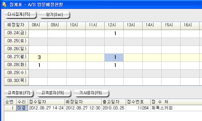Click the highlighted 1 cell for 08.27 at 12시
Screen dimensions: 202x121
(x=114, y=57)
